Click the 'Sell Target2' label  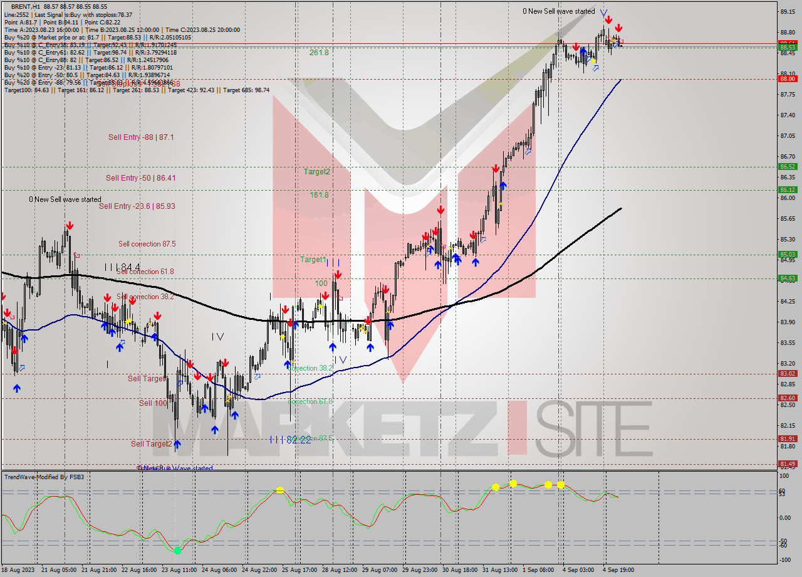tap(151, 444)
